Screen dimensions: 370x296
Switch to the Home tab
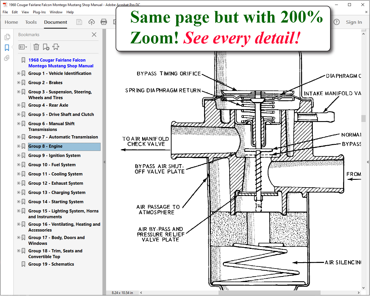(x=11, y=22)
